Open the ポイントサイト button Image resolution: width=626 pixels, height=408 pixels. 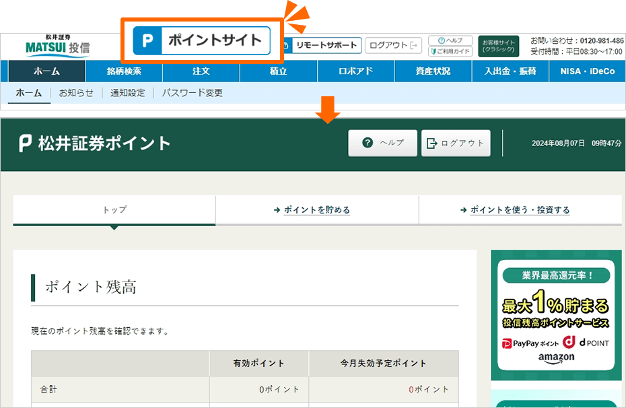point(202,40)
